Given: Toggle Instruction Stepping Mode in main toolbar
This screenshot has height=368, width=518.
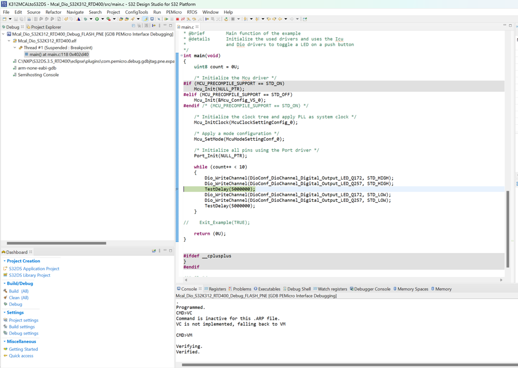Looking at the screenshot, I should pos(207,19).
